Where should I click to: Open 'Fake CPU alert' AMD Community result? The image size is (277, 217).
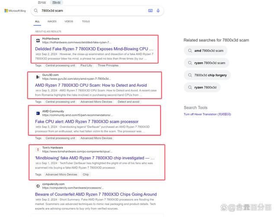pos(87,122)
